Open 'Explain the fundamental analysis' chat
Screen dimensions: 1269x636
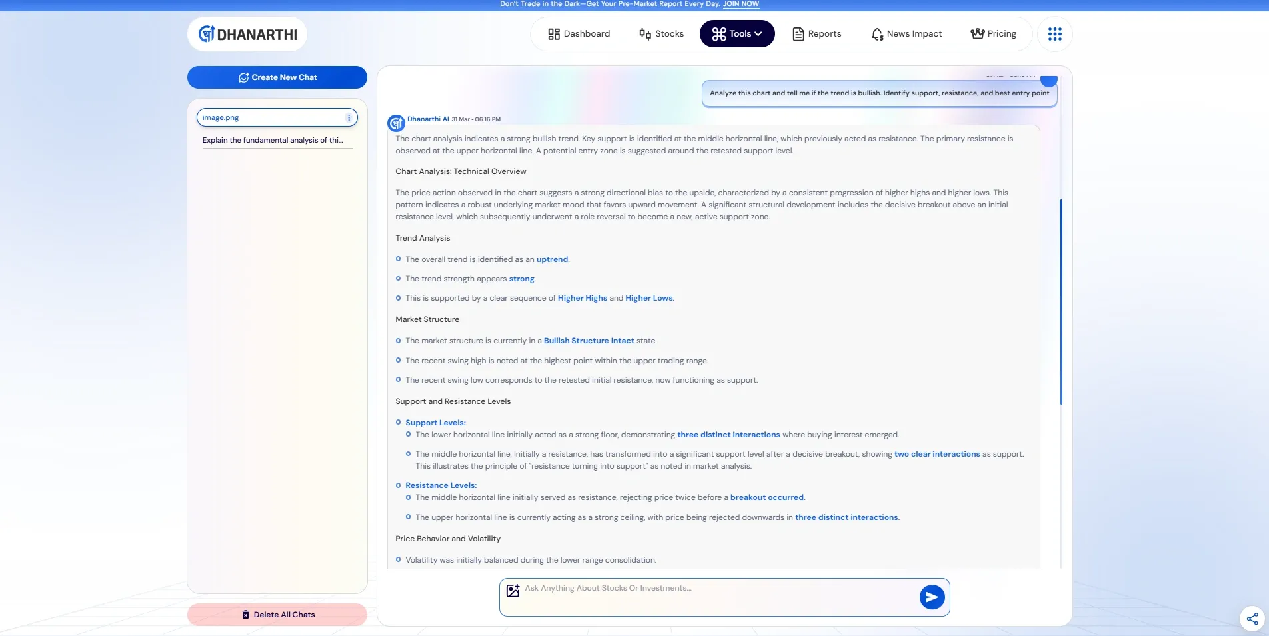273,141
